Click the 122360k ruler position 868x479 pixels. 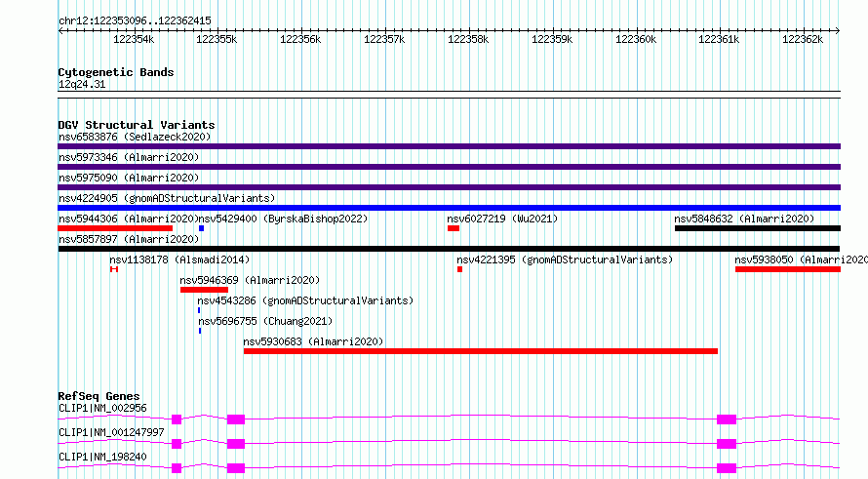pos(636,40)
